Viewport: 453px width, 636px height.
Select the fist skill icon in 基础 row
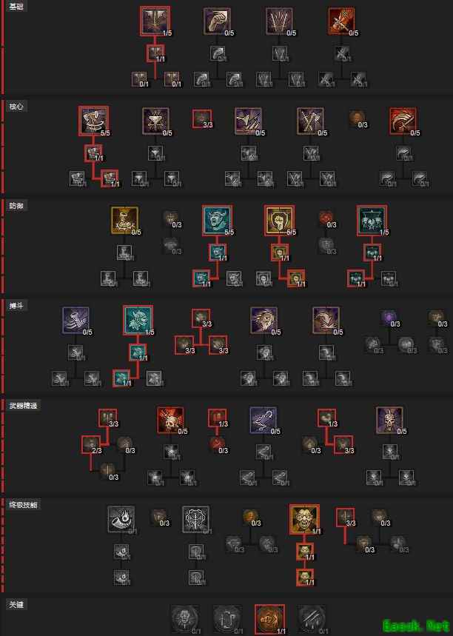(x=218, y=21)
